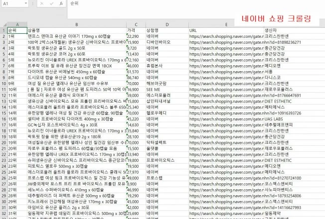
Task: Select column B header
Action: tap(77, 24)
